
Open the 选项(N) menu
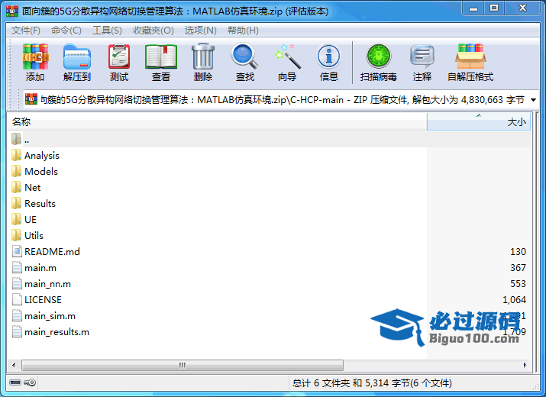tap(200, 31)
